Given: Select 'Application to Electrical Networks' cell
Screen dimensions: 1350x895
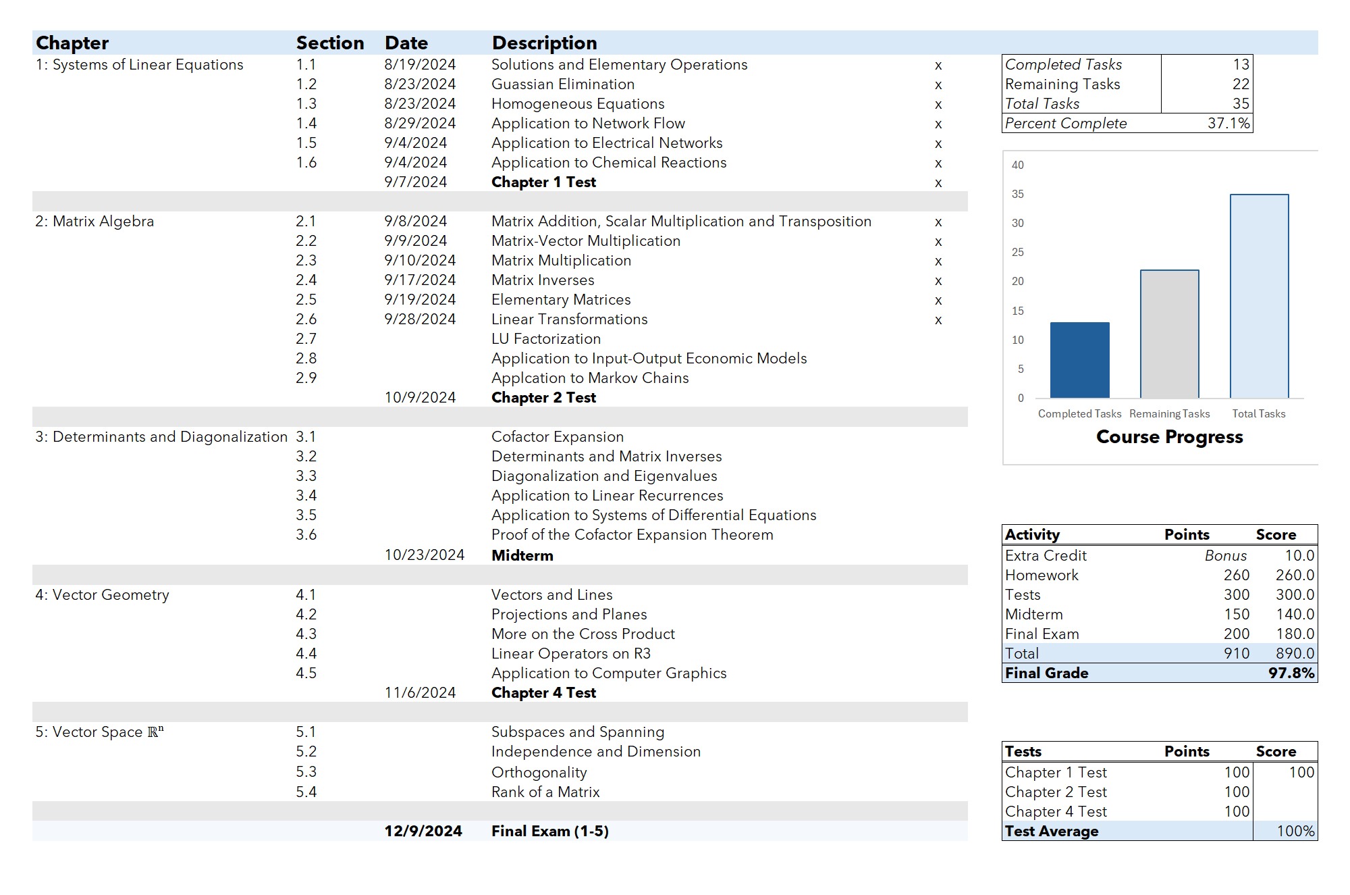Looking at the screenshot, I should tap(607, 143).
